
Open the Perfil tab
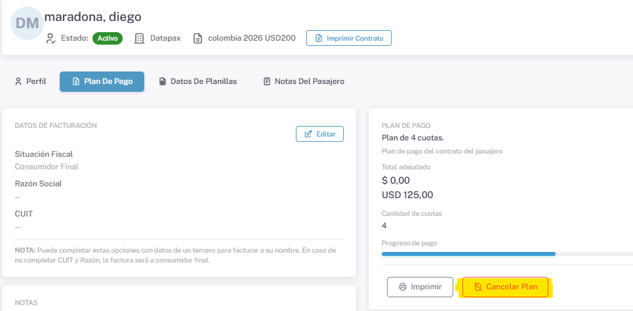(x=31, y=81)
